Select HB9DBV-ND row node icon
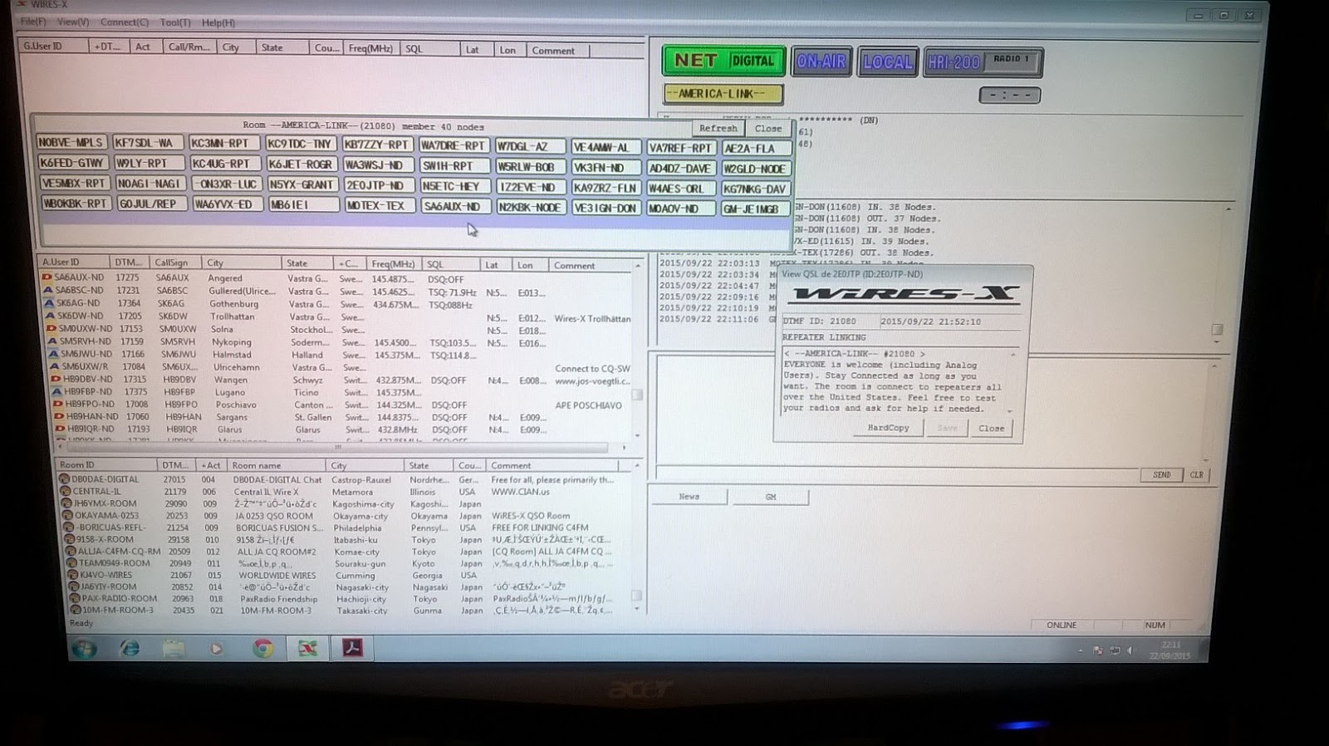The width and height of the screenshot is (1329, 746). pos(57,379)
